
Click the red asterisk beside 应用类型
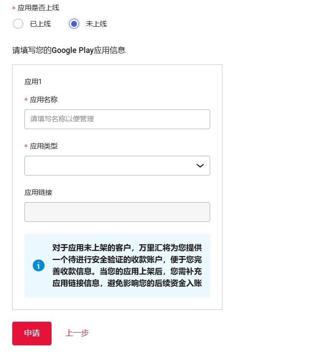26,147
